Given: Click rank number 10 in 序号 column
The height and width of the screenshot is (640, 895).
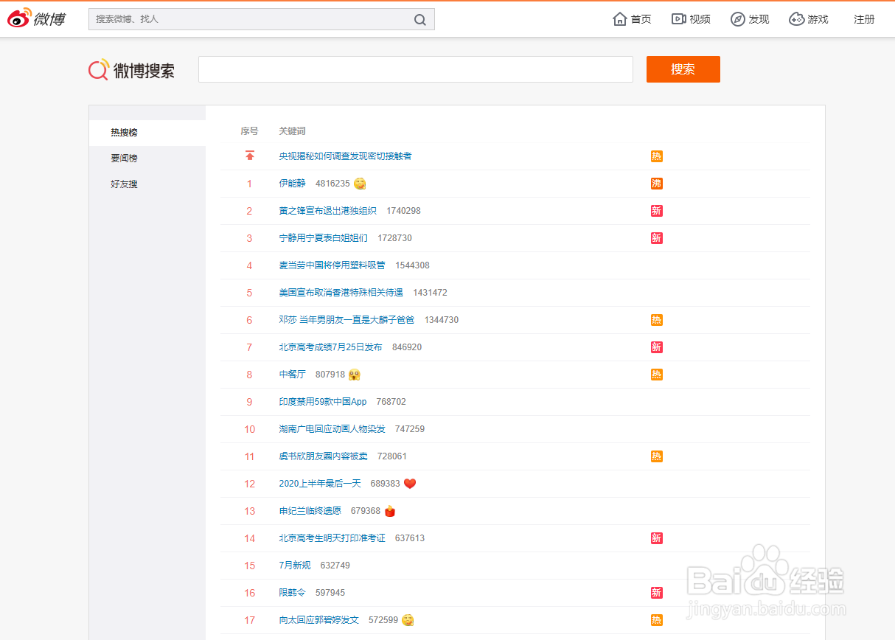Looking at the screenshot, I should [x=249, y=429].
